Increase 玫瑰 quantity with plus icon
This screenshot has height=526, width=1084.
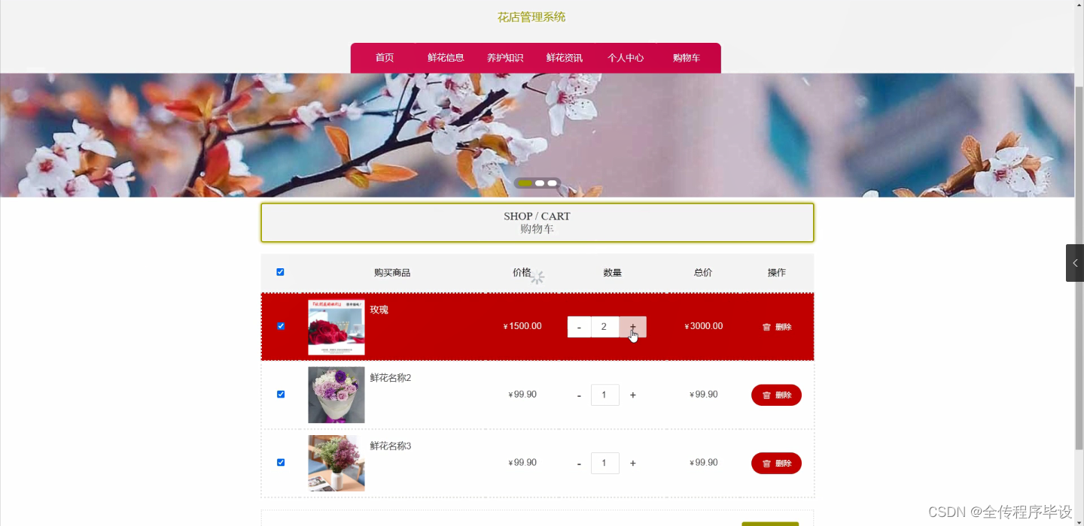coord(632,327)
